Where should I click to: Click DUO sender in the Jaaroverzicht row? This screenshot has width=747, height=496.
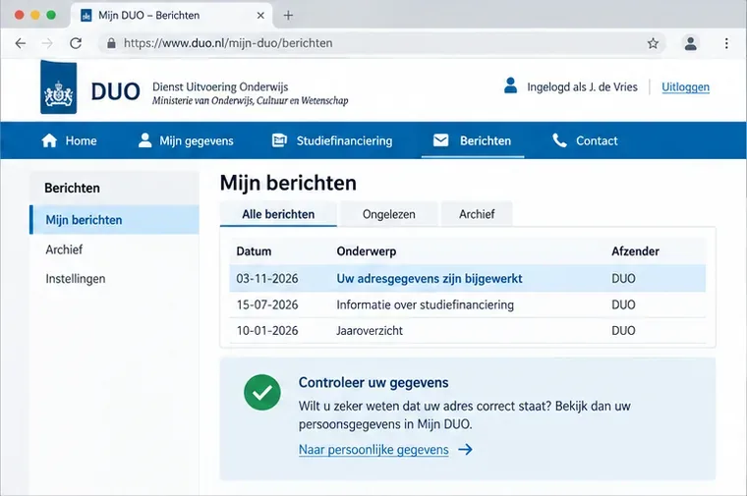(623, 330)
